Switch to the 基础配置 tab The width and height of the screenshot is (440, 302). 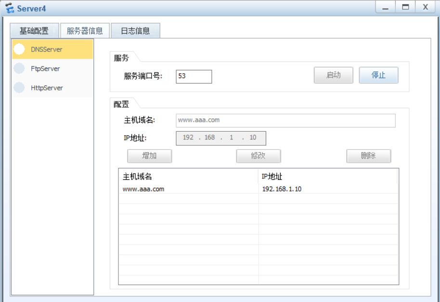35,30
